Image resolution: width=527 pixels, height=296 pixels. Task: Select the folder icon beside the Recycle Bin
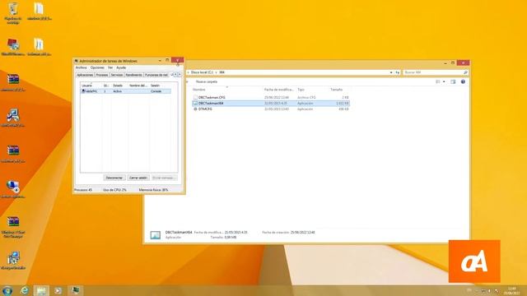click(39, 12)
